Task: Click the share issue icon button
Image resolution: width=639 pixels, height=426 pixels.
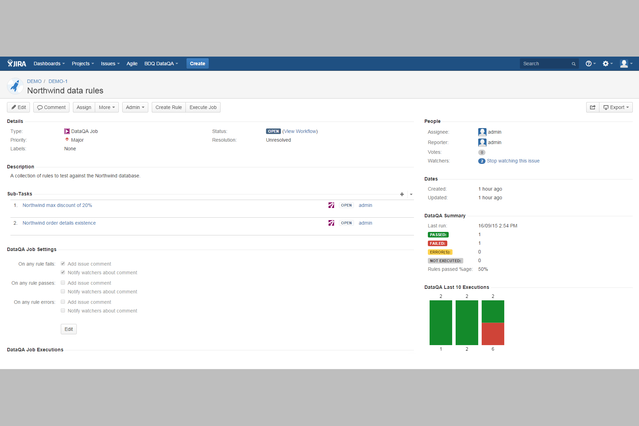Action: [593, 107]
